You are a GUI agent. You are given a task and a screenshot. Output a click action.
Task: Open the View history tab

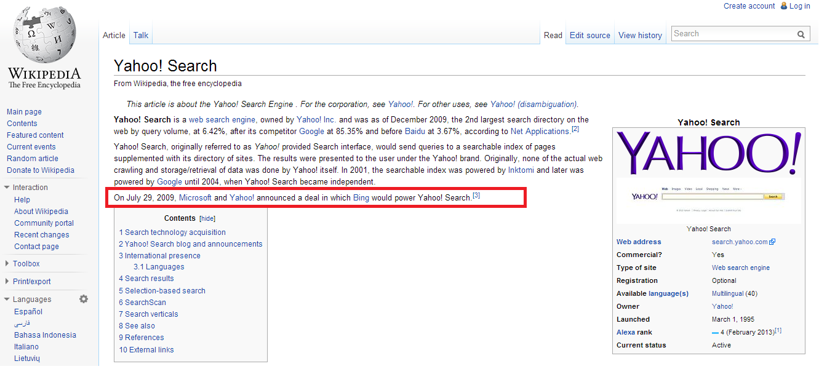[x=640, y=36]
